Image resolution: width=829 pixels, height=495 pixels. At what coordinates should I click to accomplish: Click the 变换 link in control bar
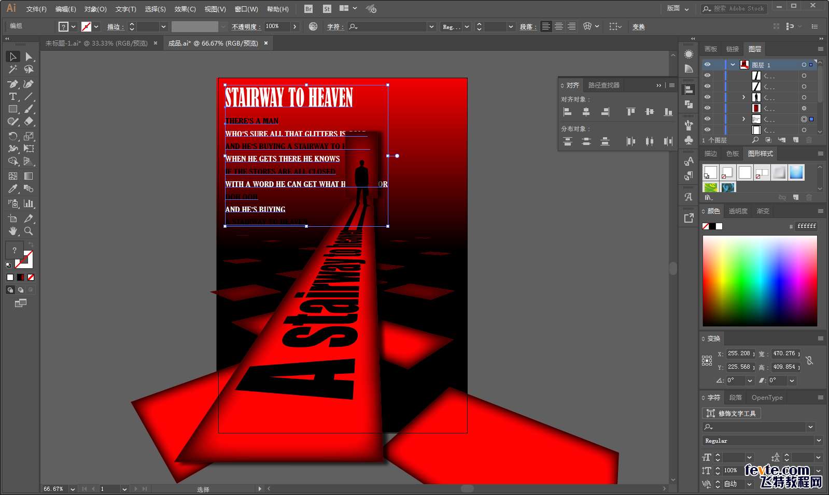638,27
